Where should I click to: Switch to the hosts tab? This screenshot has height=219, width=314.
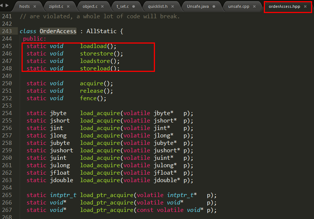click(x=25, y=6)
